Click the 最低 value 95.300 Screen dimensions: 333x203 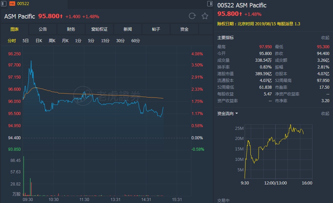pos(323,47)
